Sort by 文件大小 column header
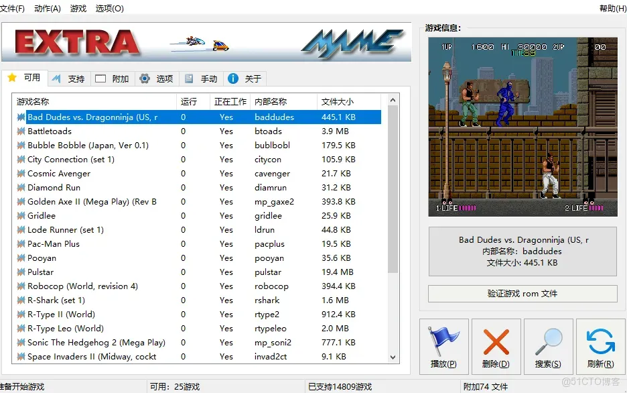Viewport: 627px width, 393px height. click(x=349, y=102)
